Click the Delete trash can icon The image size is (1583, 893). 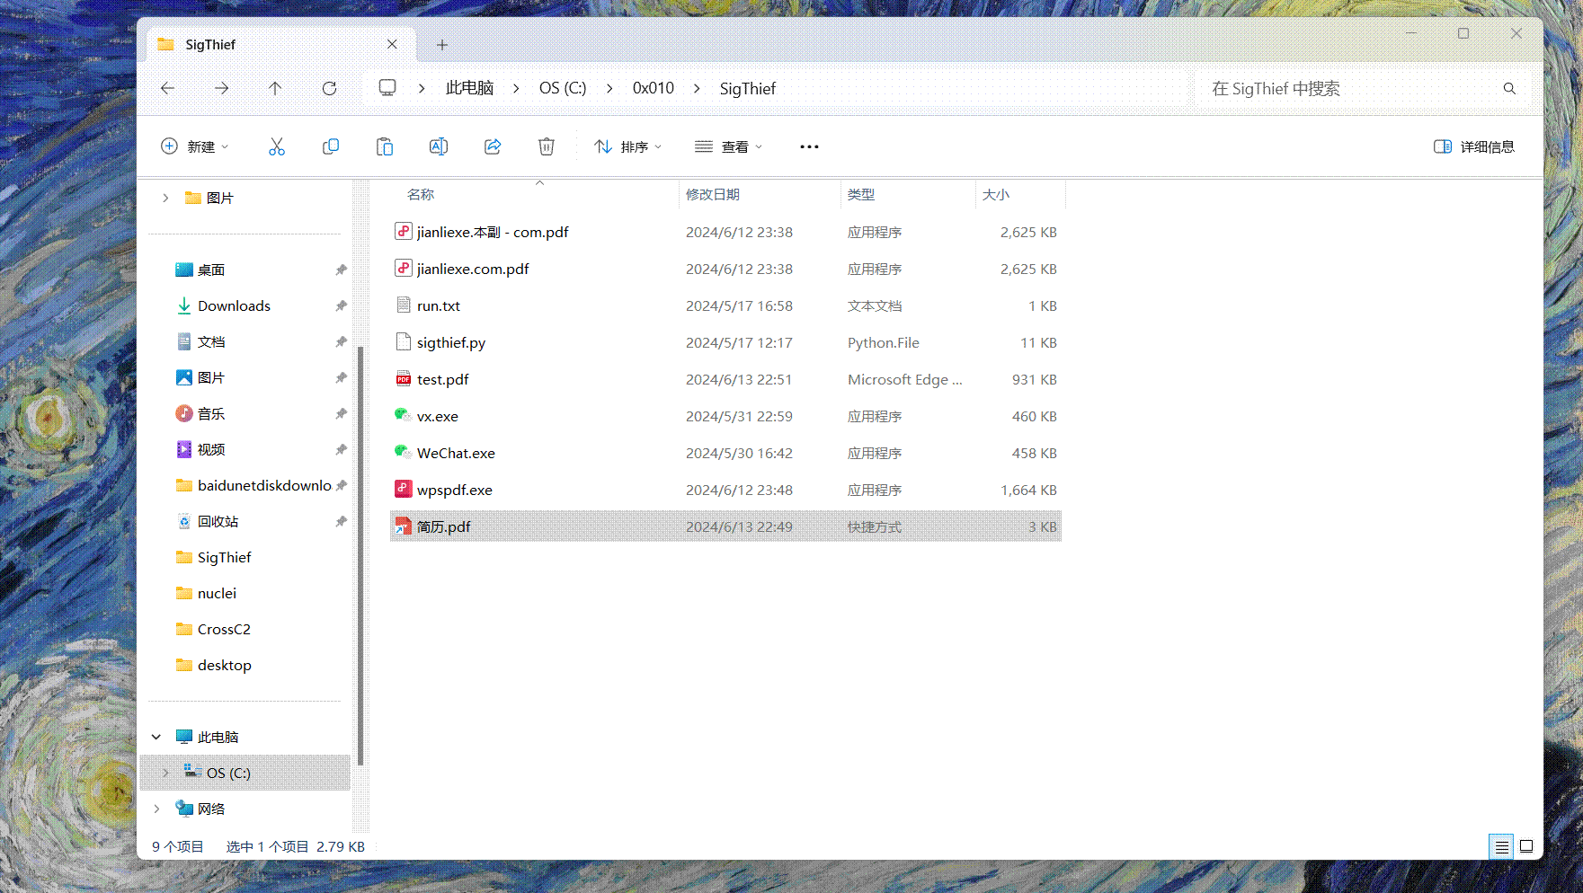tap(547, 146)
